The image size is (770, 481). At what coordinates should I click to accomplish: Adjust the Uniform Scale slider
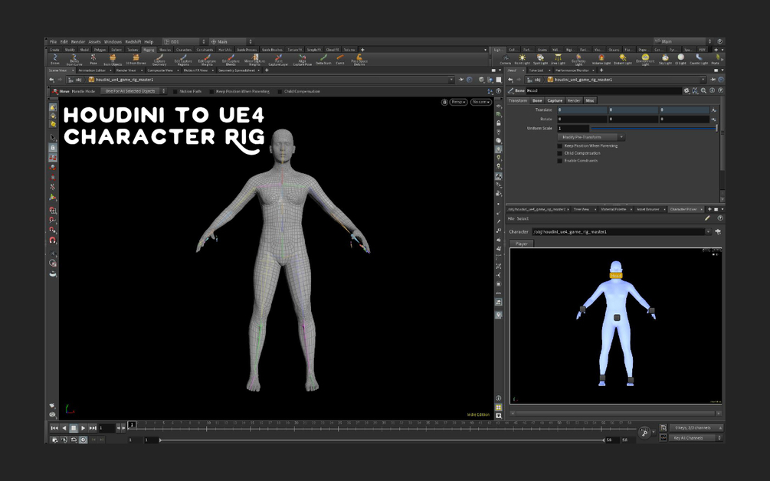(654, 129)
